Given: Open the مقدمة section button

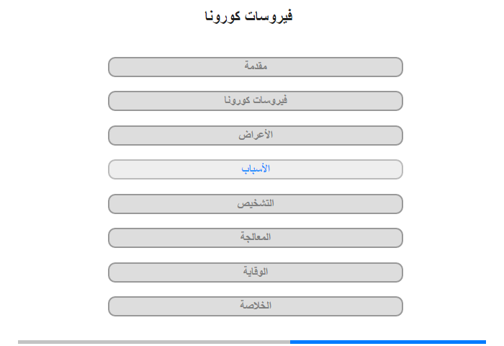Looking at the screenshot, I should 255,67.
